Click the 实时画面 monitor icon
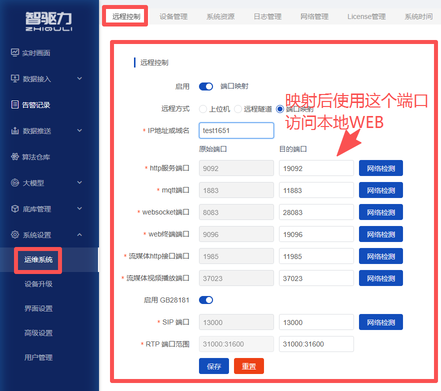This screenshot has height=391, width=441. (x=15, y=52)
